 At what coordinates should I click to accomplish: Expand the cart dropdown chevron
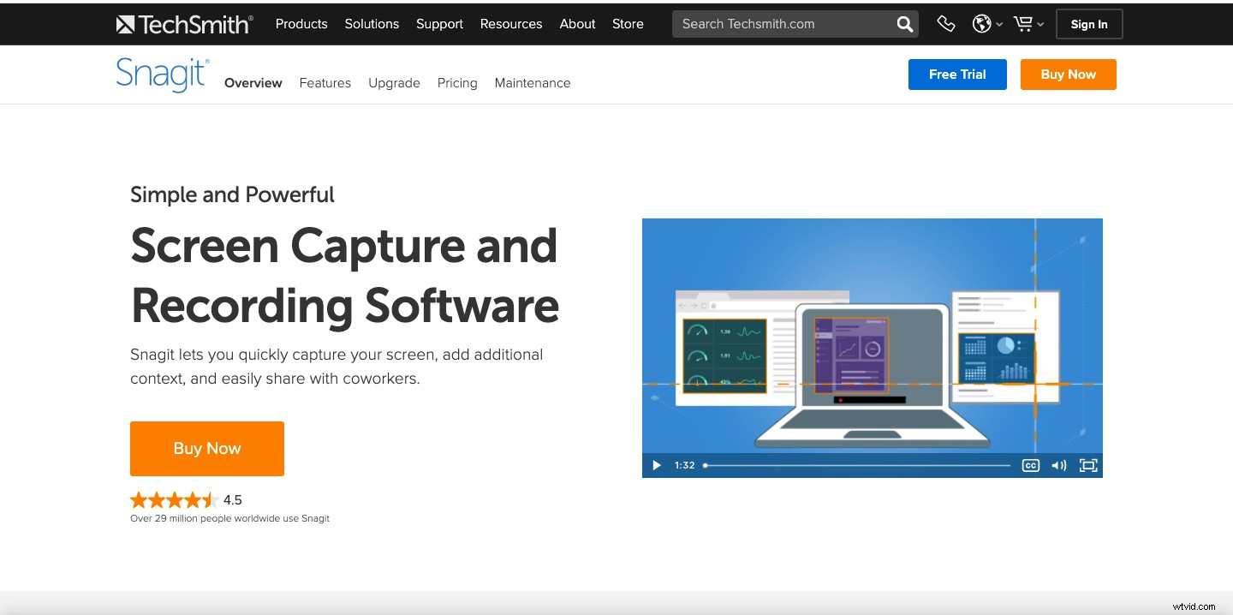tap(1040, 24)
